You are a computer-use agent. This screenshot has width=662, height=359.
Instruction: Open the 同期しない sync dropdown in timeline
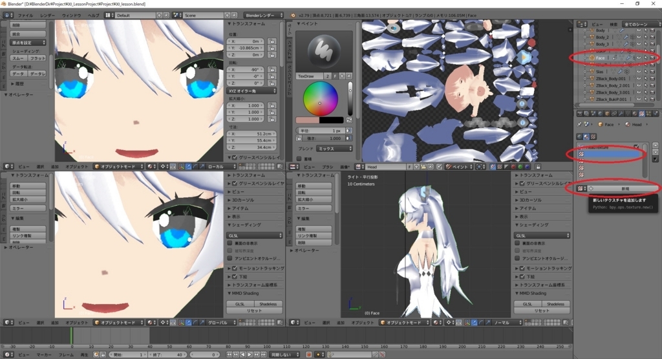[x=284, y=354]
